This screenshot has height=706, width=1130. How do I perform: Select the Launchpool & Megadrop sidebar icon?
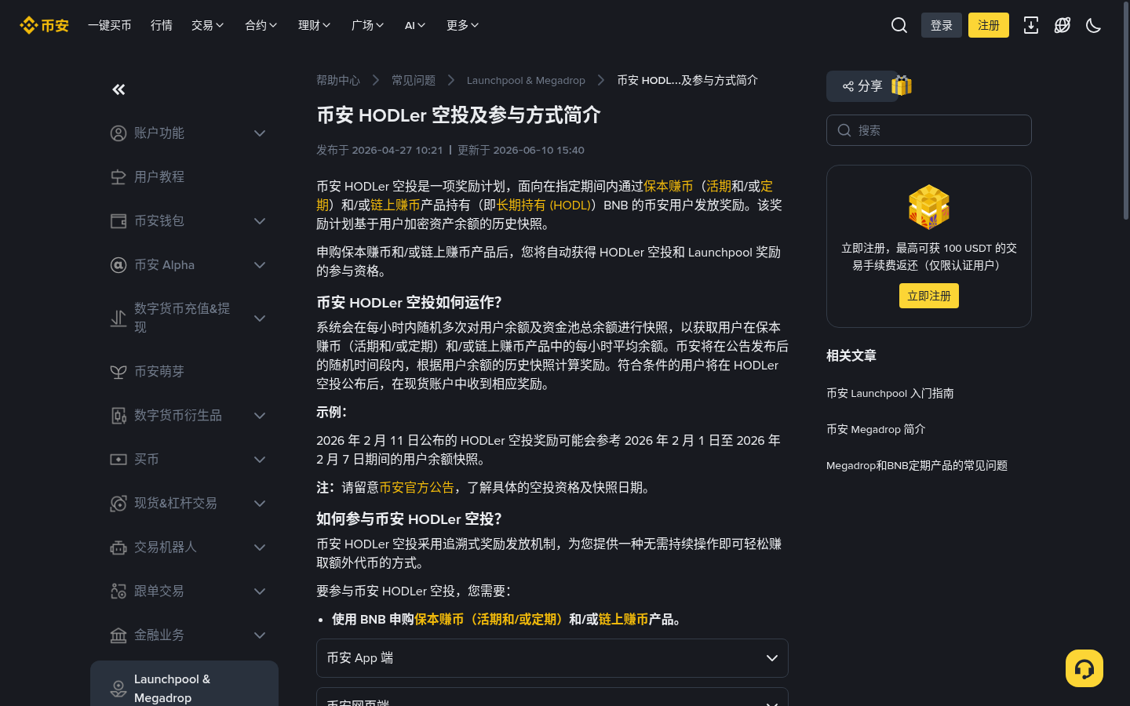[118, 689]
